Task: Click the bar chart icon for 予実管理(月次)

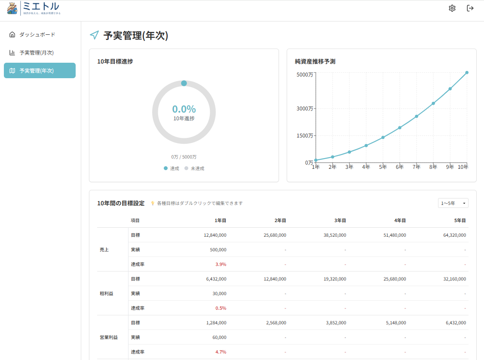Action: tap(12, 52)
